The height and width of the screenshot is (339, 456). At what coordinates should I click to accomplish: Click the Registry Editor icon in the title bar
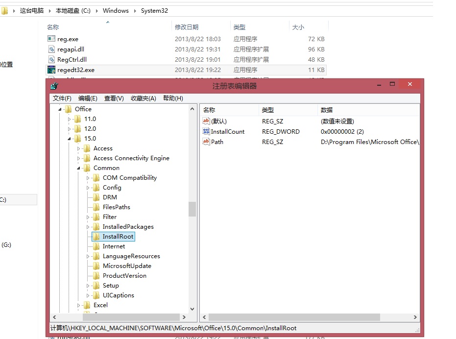[54, 84]
